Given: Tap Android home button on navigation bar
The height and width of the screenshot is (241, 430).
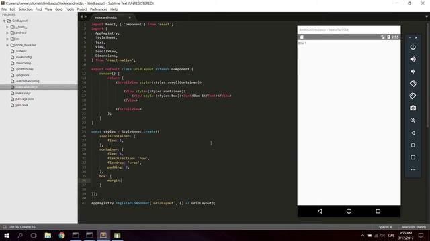Looking at the screenshot, I should (x=349, y=211).
